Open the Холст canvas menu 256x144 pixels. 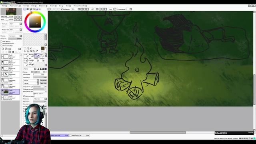coord(26,6)
